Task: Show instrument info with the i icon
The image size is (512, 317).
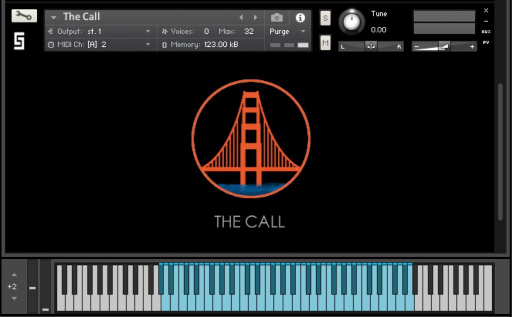Action: pyautogui.click(x=300, y=17)
